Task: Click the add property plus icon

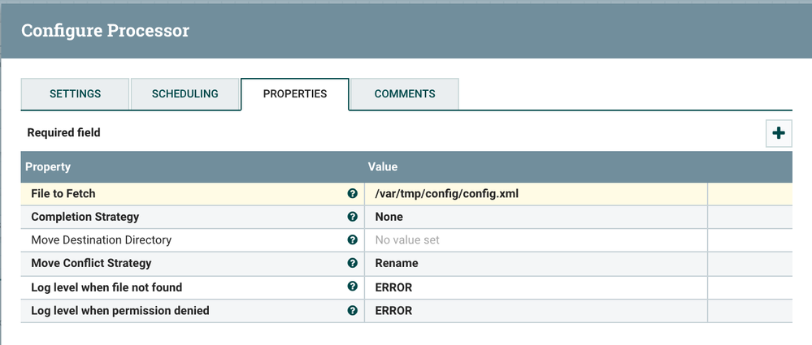Action: point(779,133)
